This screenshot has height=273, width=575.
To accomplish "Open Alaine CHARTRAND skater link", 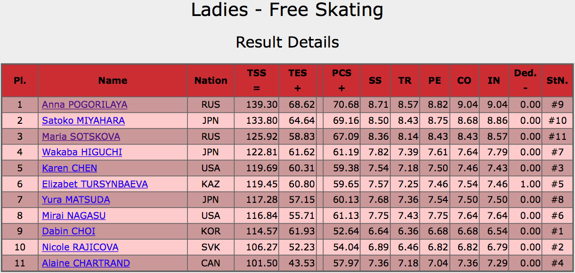I will click(x=86, y=263).
